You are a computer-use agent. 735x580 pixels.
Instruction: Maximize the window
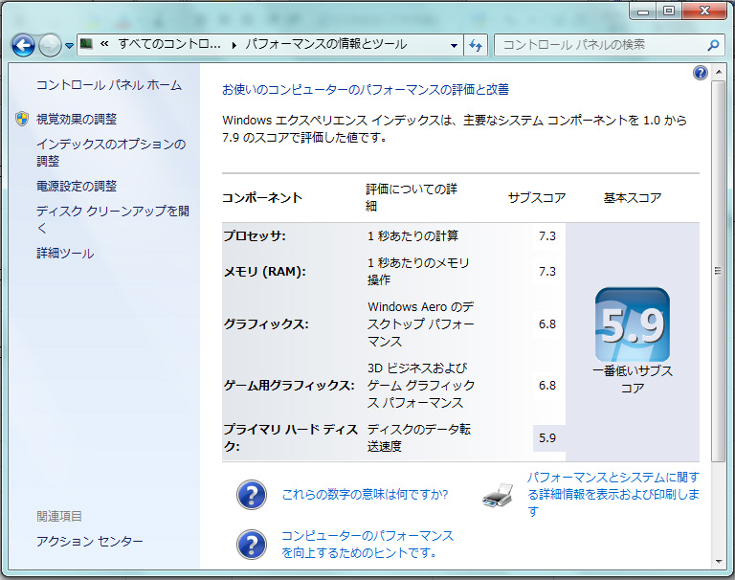(x=668, y=11)
